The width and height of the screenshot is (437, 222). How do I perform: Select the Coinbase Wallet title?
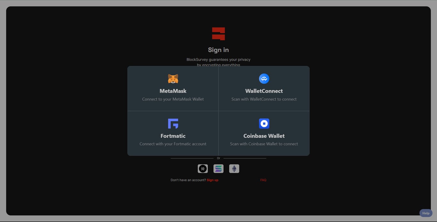tap(264, 136)
